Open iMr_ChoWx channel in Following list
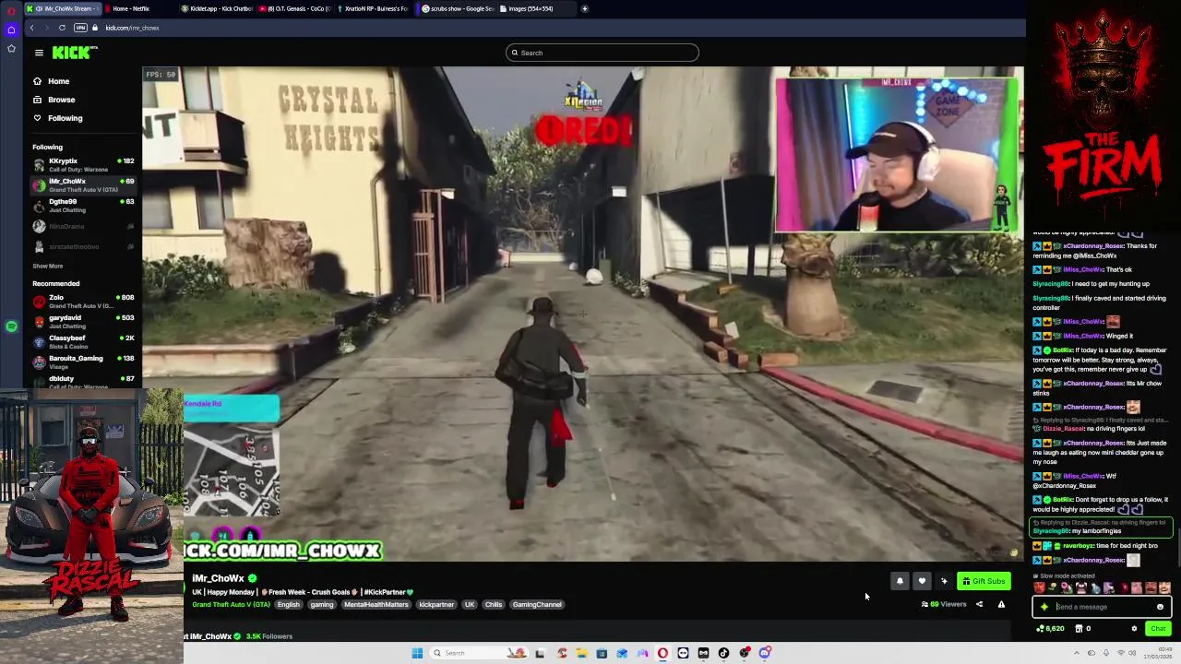Screen dimensions: 1181x664 [83, 184]
